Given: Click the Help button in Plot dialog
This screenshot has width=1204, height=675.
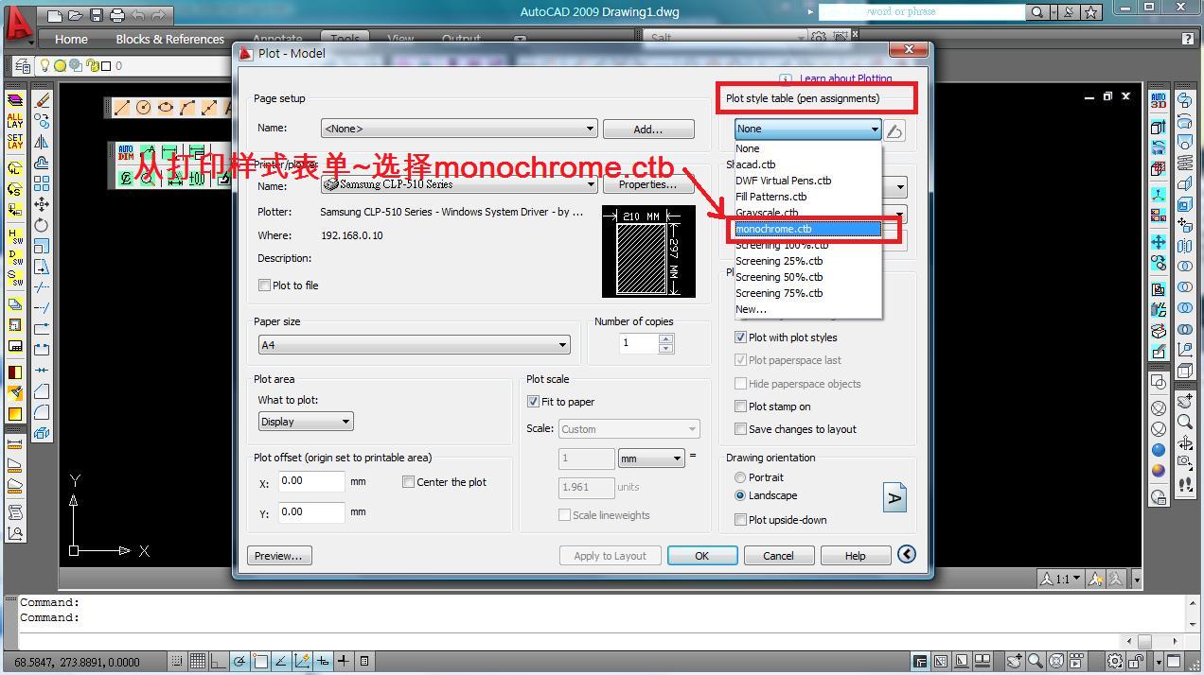Looking at the screenshot, I should pyautogui.click(x=856, y=556).
